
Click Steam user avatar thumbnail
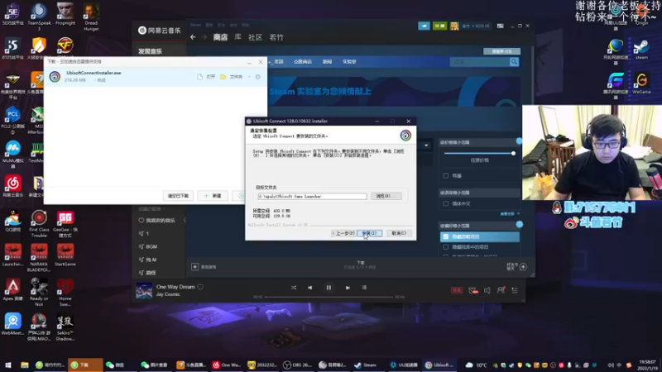coord(454,26)
